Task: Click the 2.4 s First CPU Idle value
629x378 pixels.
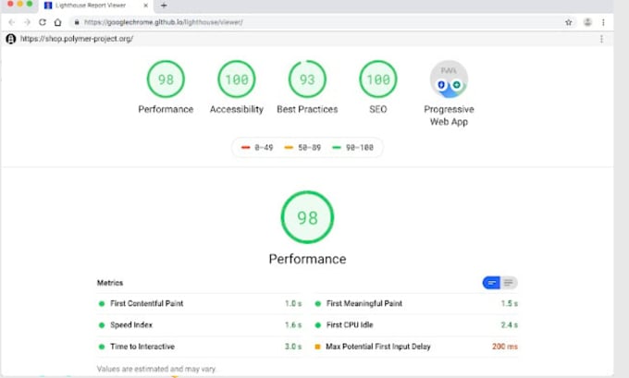Action: (510, 324)
